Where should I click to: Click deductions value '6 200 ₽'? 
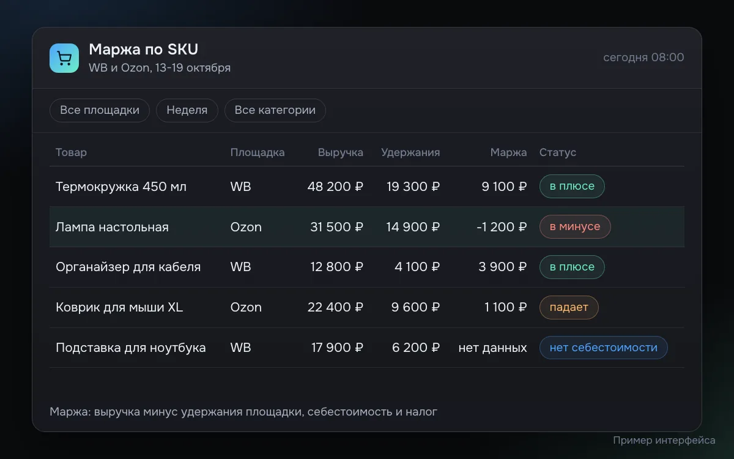416,348
